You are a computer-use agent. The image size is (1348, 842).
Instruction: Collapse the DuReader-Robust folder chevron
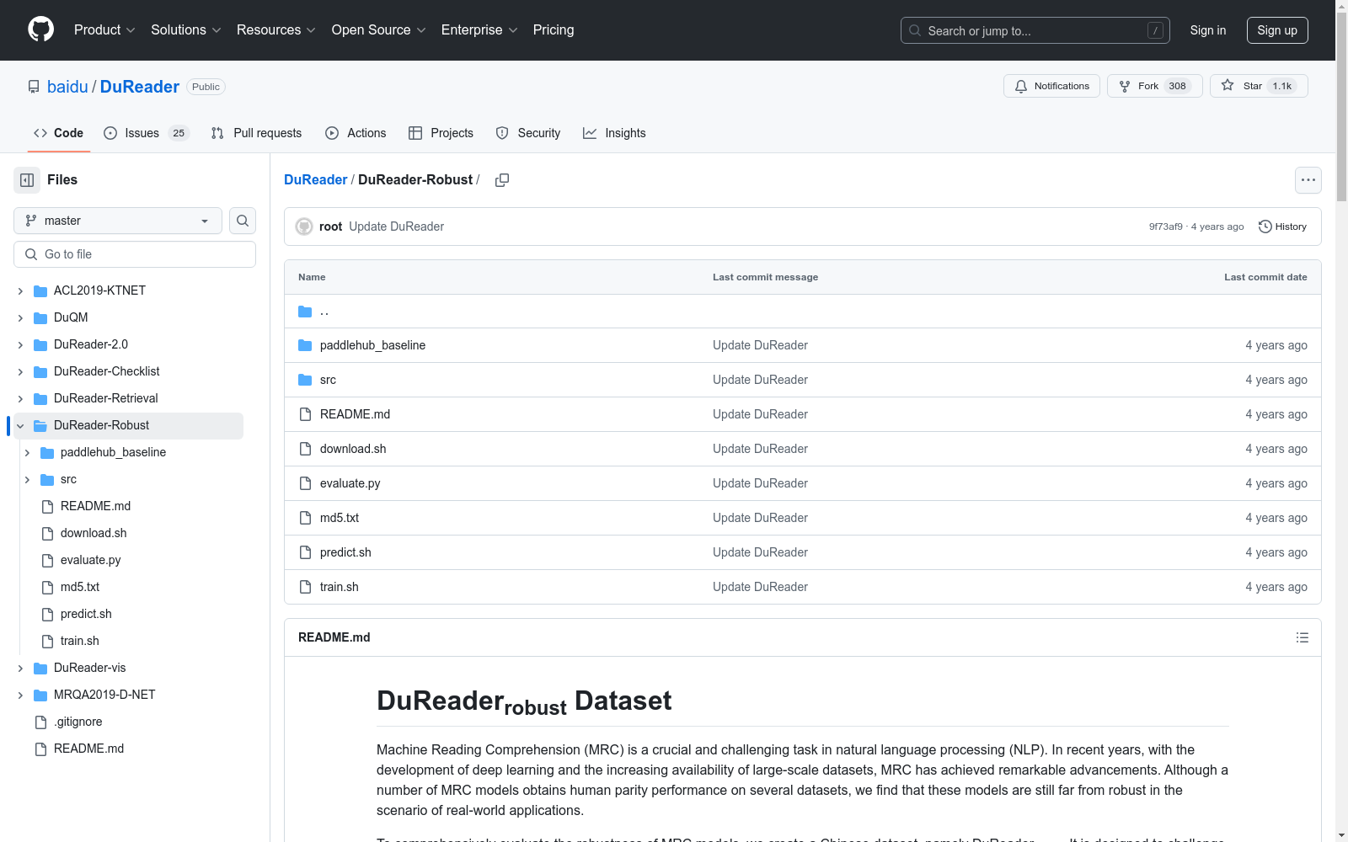[x=20, y=425]
